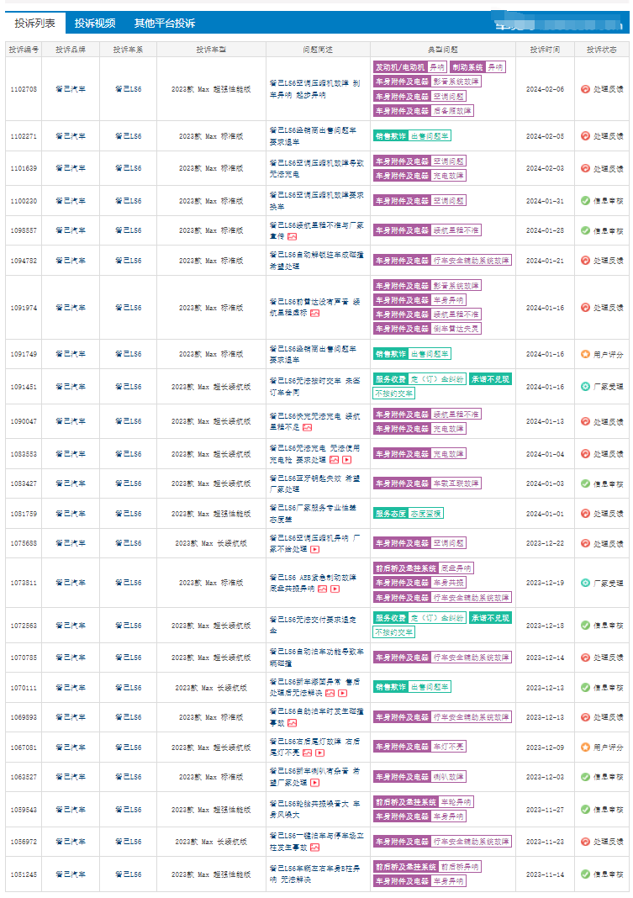Click orange 用户评分 status icon for 1091749

585,354
